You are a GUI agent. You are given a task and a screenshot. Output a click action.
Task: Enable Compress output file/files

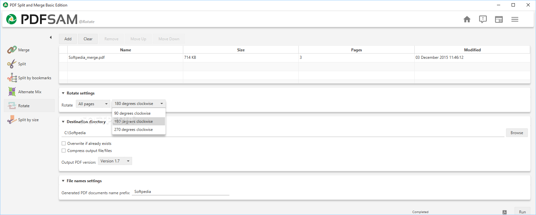[64, 150]
